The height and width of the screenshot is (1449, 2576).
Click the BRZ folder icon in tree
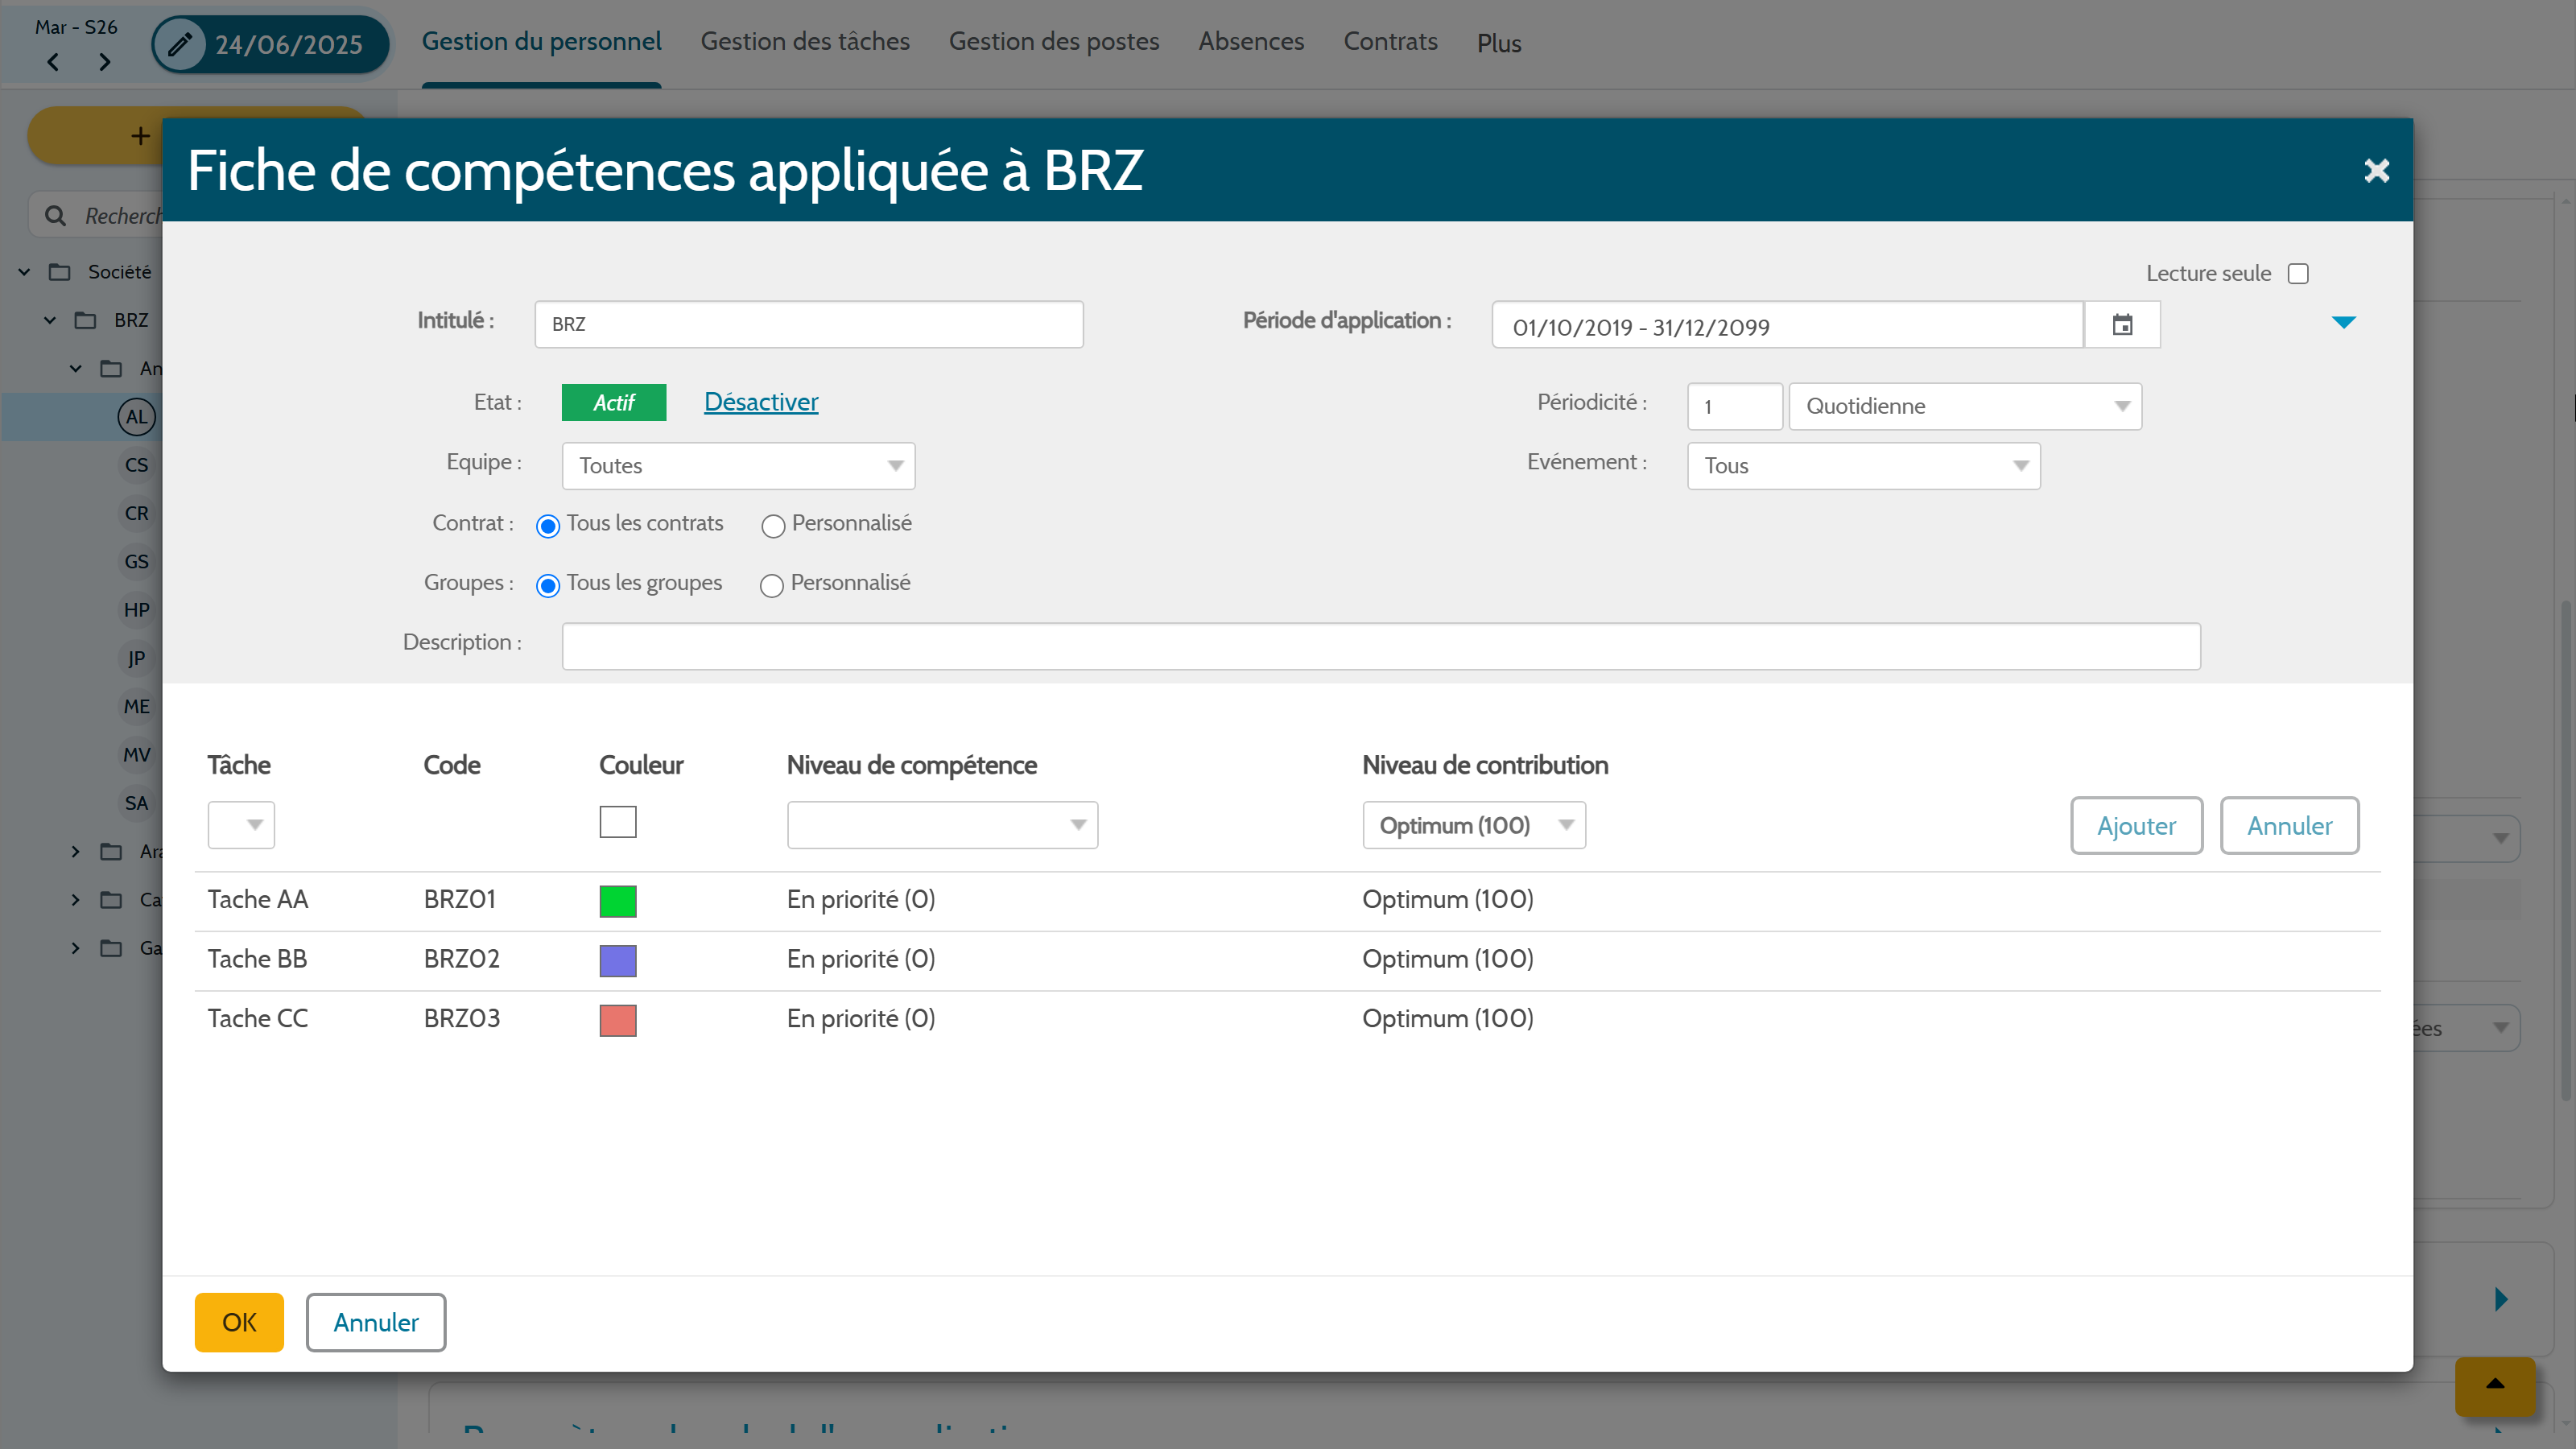[86, 320]
